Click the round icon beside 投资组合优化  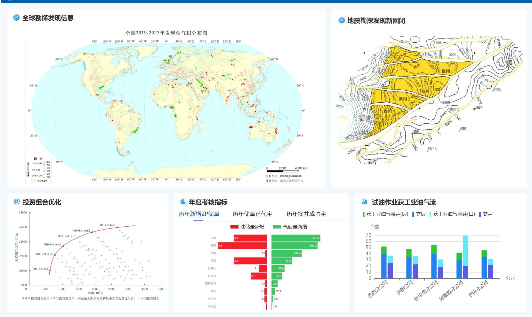coord(17,202)
